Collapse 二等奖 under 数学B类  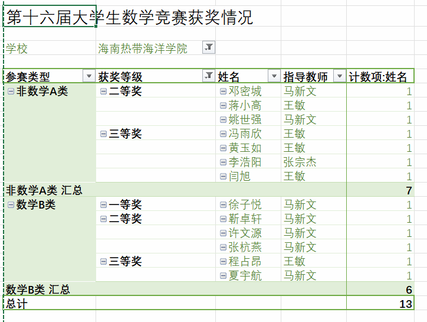coord(103,219)
